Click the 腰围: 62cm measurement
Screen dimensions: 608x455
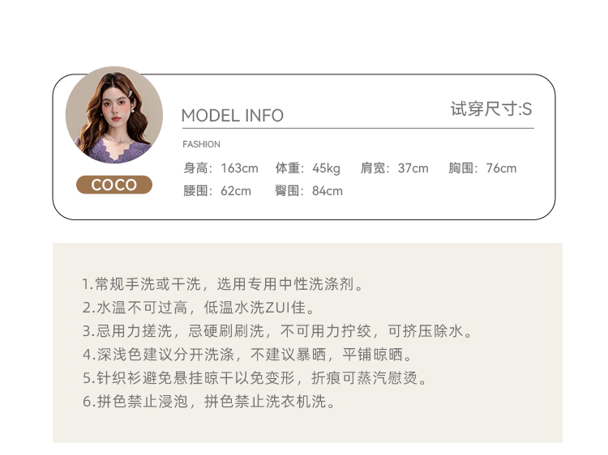pyautogui.click(x=217, y=191)
